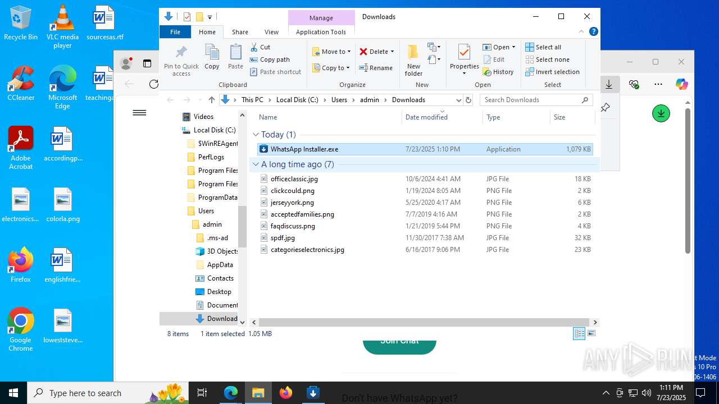Refresh the Downloads folder view
The width and height of the screenshot is (719, 404).
[x=469, y=100]
